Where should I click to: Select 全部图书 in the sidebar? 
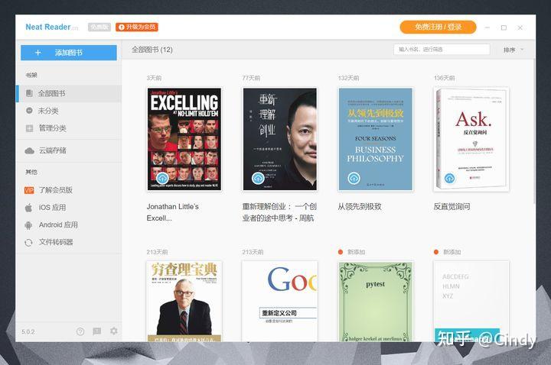(x=69, y=93)
